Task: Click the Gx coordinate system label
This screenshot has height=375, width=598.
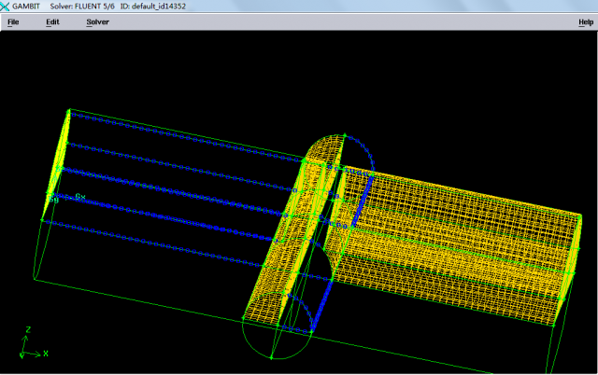Action: 80,197
